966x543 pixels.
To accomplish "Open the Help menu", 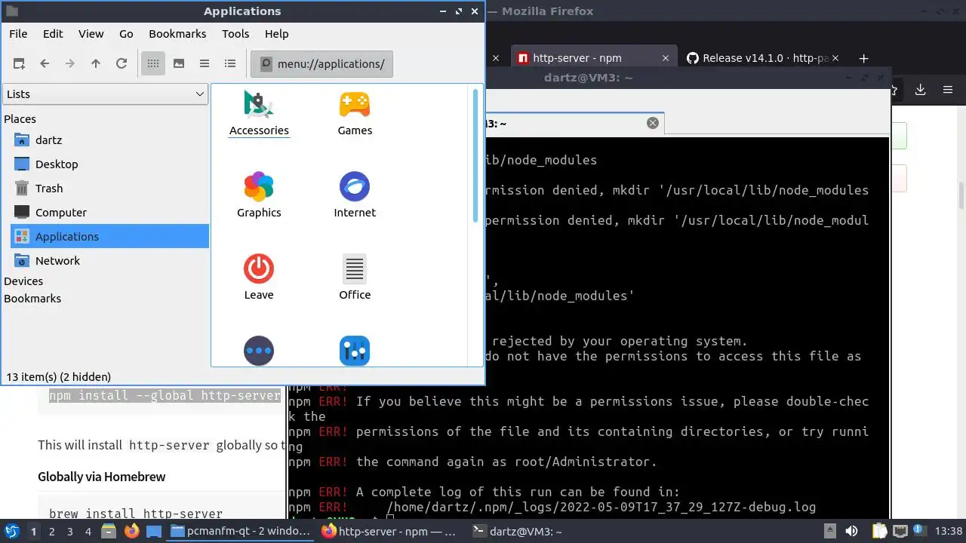I will coord(276,34).
